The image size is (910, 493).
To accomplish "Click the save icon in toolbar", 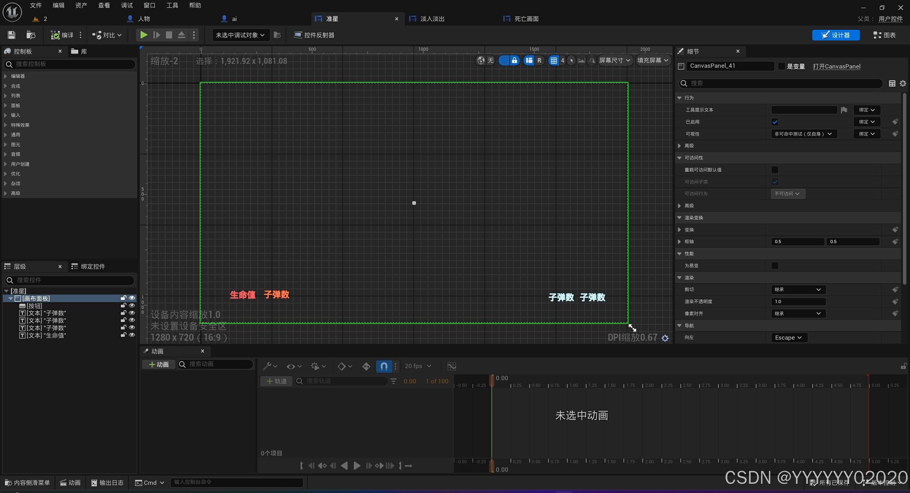I will [x=11, y=35].
